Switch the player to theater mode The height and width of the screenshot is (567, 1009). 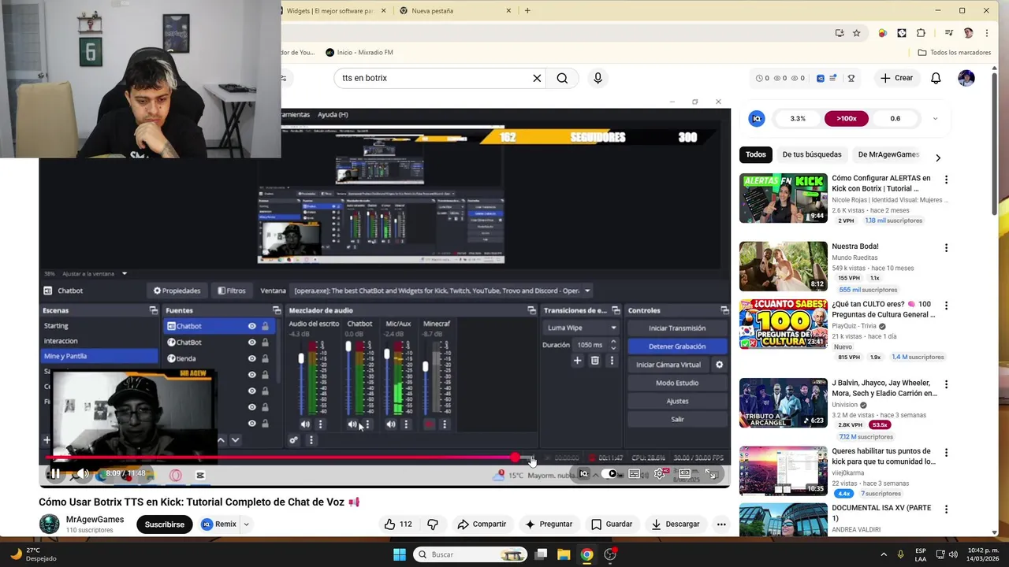(x=685, y=474)
